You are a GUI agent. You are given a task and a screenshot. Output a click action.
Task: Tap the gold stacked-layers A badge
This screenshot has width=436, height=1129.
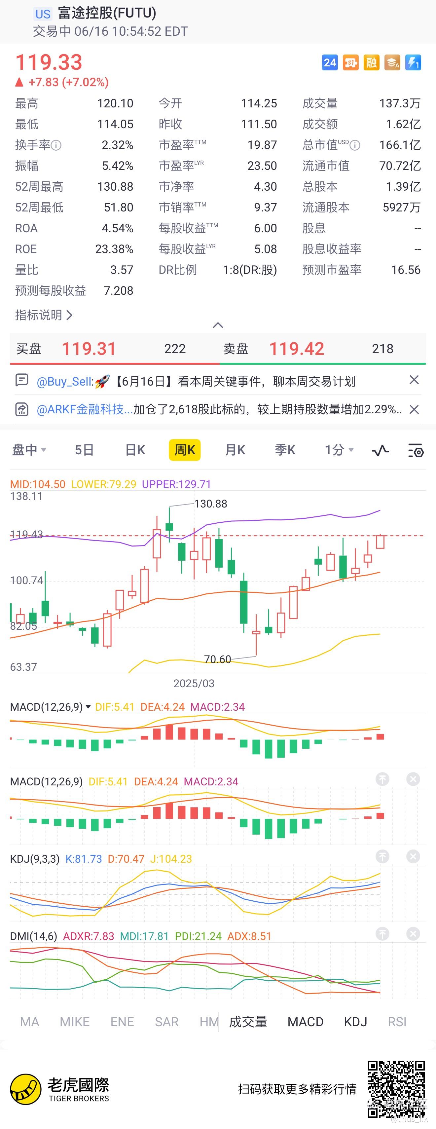[392, 63]
